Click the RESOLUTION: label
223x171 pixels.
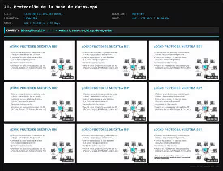tap(12, 19)
